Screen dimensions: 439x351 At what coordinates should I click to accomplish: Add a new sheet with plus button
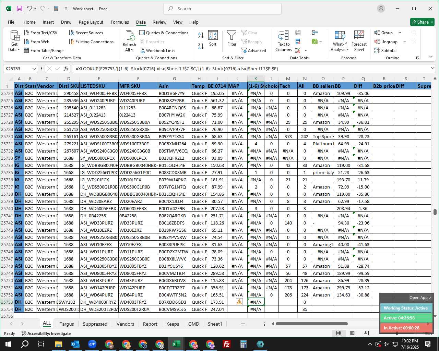click(x=243, y=324)
